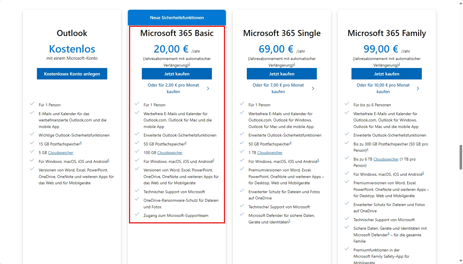Viewport: 463px width, 264px height.
Task: Open 'Oder für 7,00 € pro Monat kaufen' link
Action: tap(278, 88)
